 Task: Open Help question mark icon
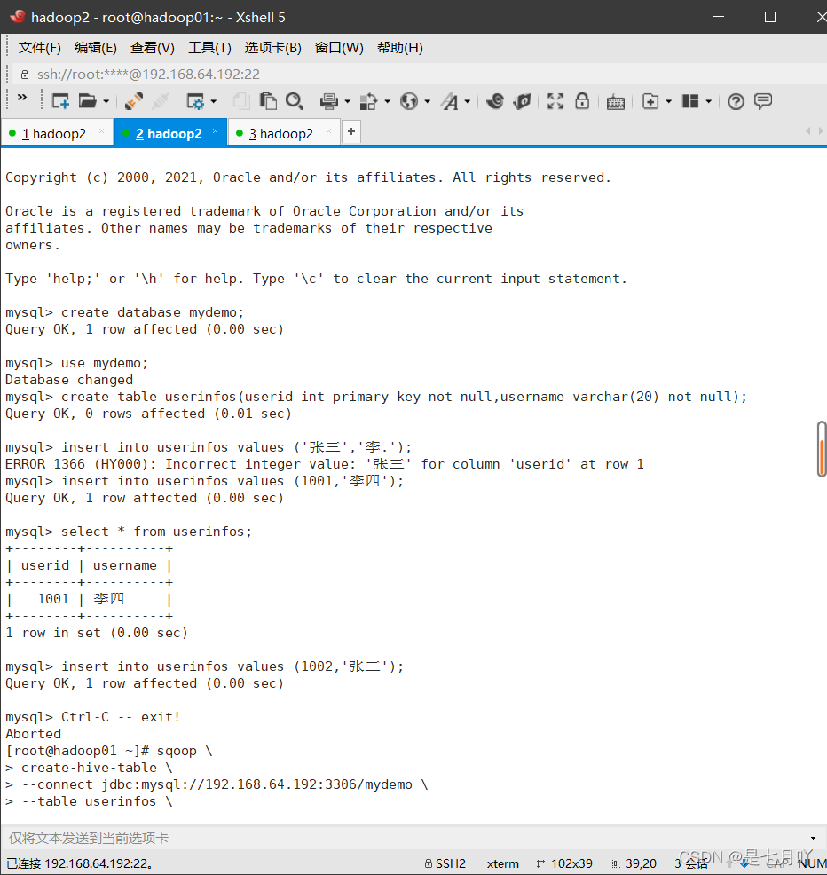click(x=736, y=101)
